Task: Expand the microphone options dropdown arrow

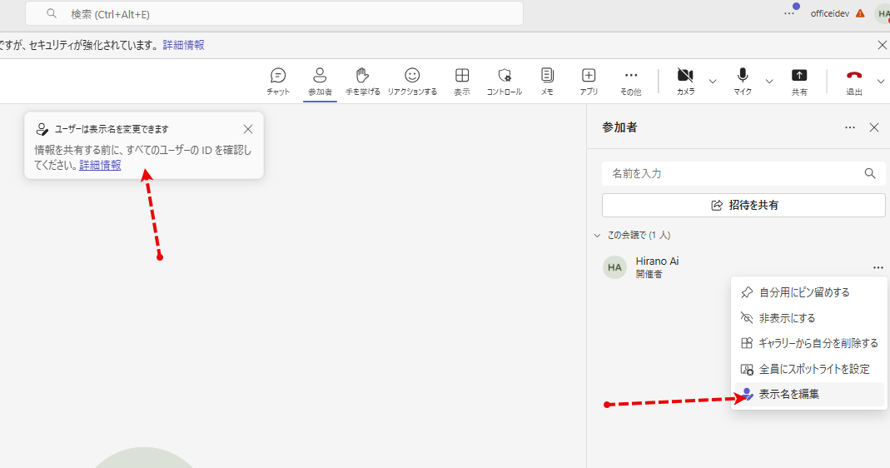Action: (769, 82)
